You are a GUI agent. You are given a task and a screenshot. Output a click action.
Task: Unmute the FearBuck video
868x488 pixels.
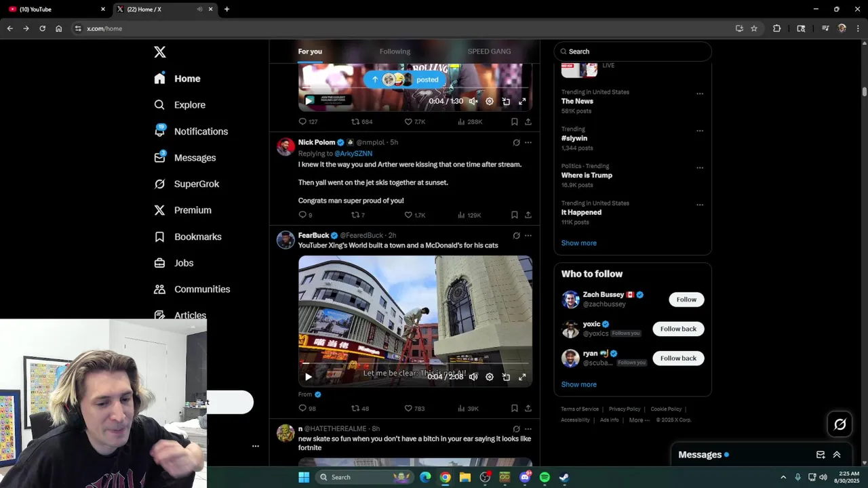pyautogui.click(x=473, y=377)
